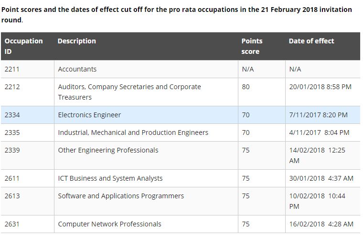The width and height of the screenshot is (364, 235).
Task: Select ICT Business and System Analysts
Action: (110, 178)
